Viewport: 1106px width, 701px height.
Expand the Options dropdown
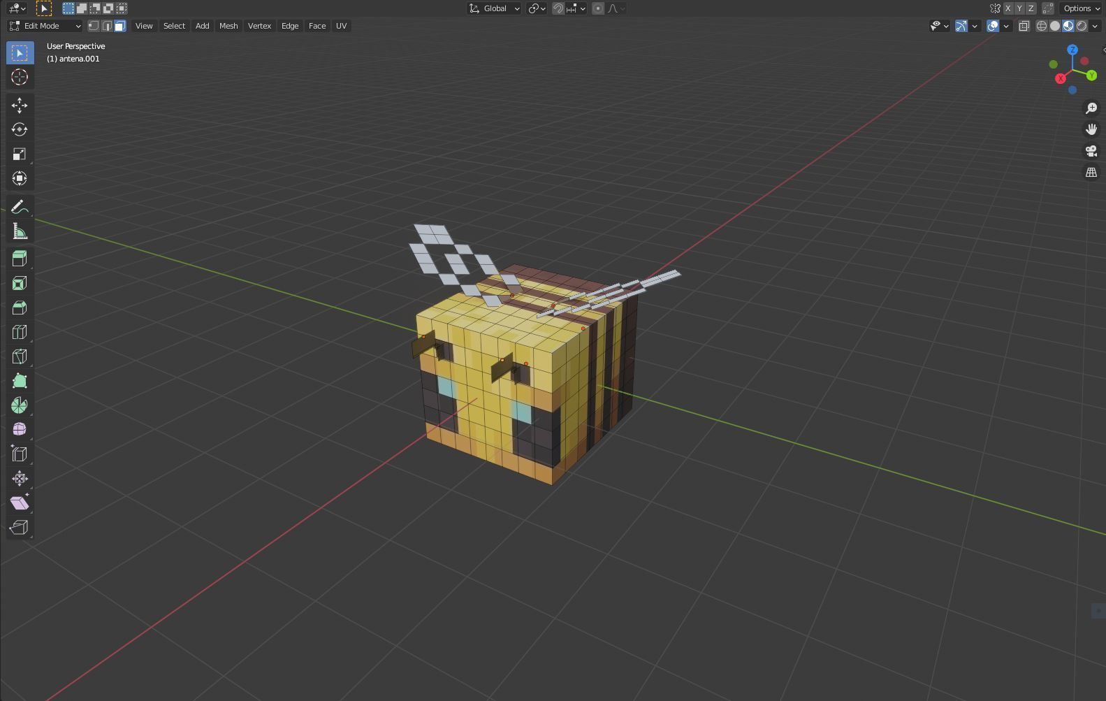click(x=1081, y=8)
